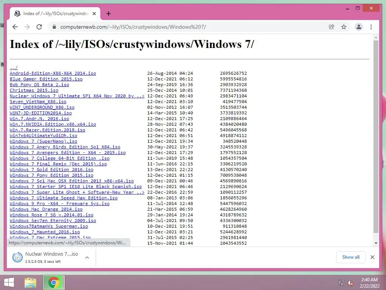Click the file size 7371194368
Screen dimensions: 386x290
point(233,90)
